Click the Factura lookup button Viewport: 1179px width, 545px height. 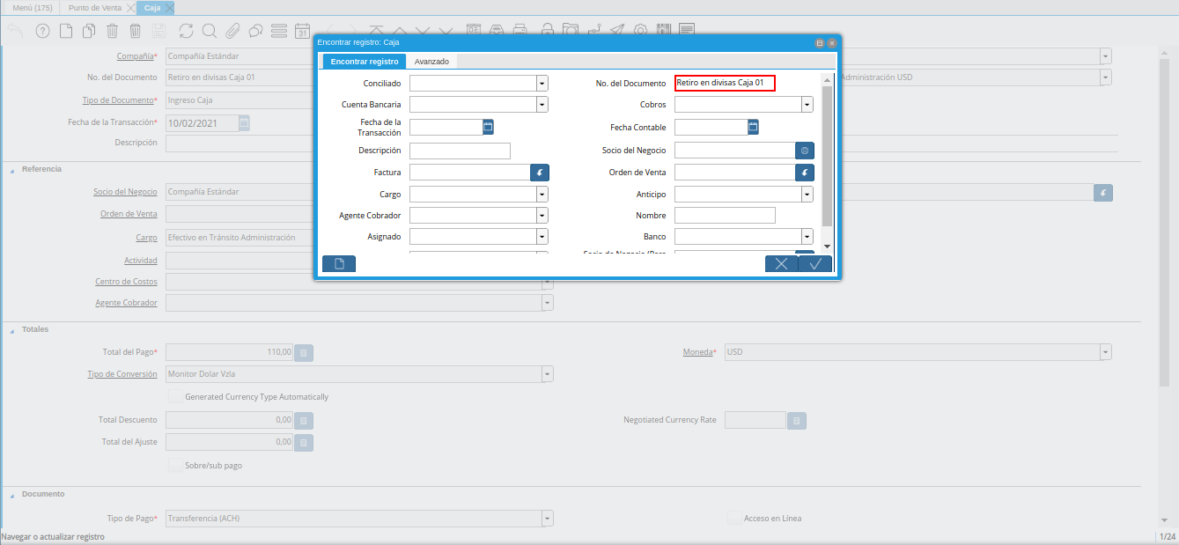[x=539, y=173]
